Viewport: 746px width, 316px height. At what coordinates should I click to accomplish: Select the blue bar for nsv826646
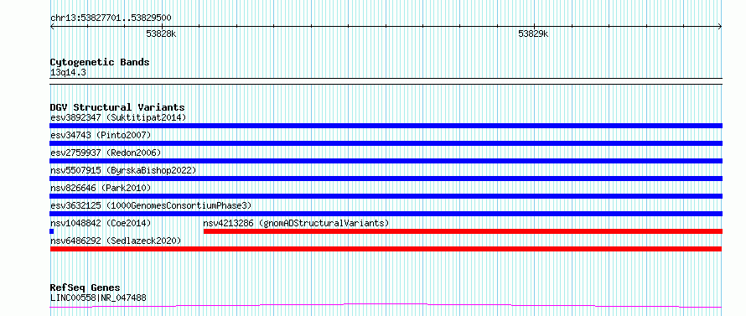click(386, 196)
